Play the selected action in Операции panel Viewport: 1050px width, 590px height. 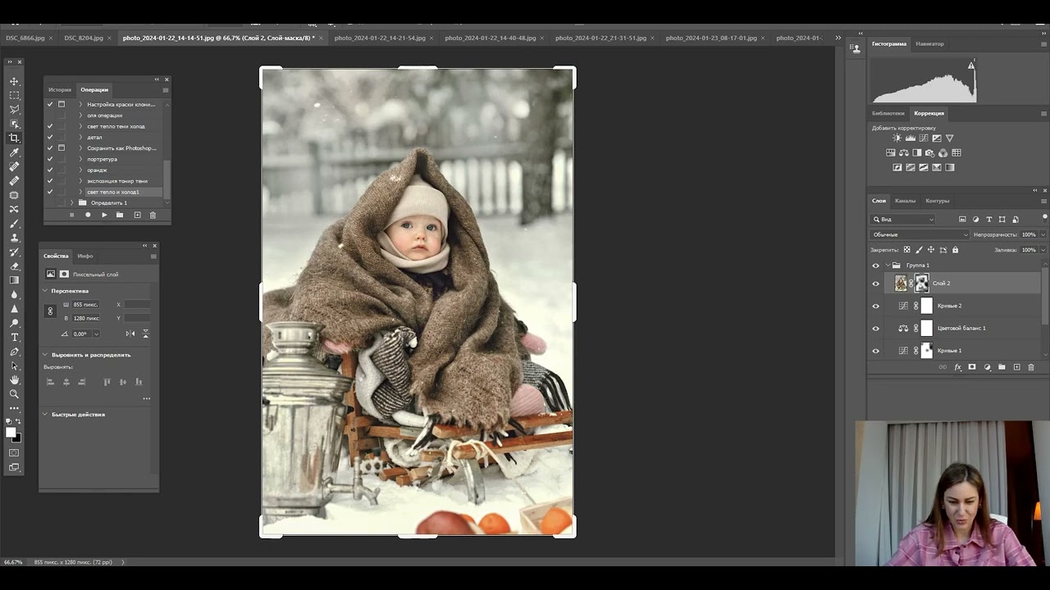(x=103, y=215)
